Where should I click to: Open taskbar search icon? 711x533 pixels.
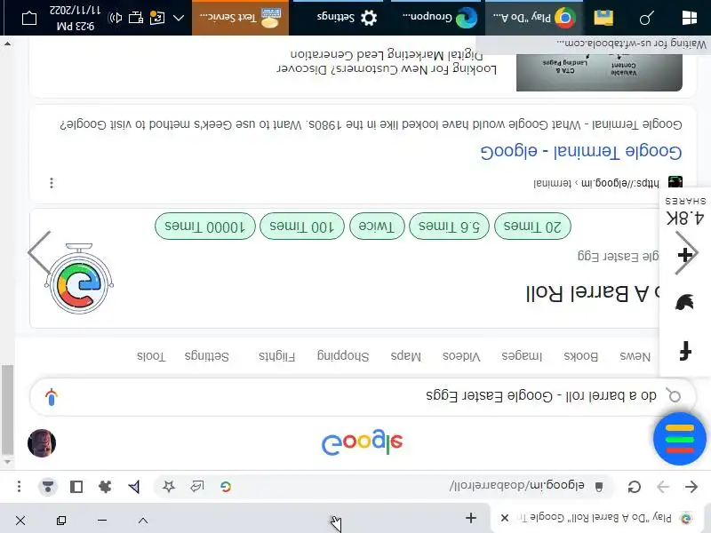point(647,18)
